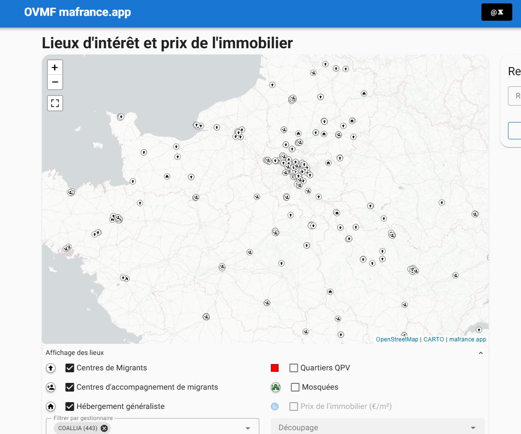Click the red QPV color swatch
The height and width of the screenshot is (434, 521).
pyautogui.click(x=275, y=367)
